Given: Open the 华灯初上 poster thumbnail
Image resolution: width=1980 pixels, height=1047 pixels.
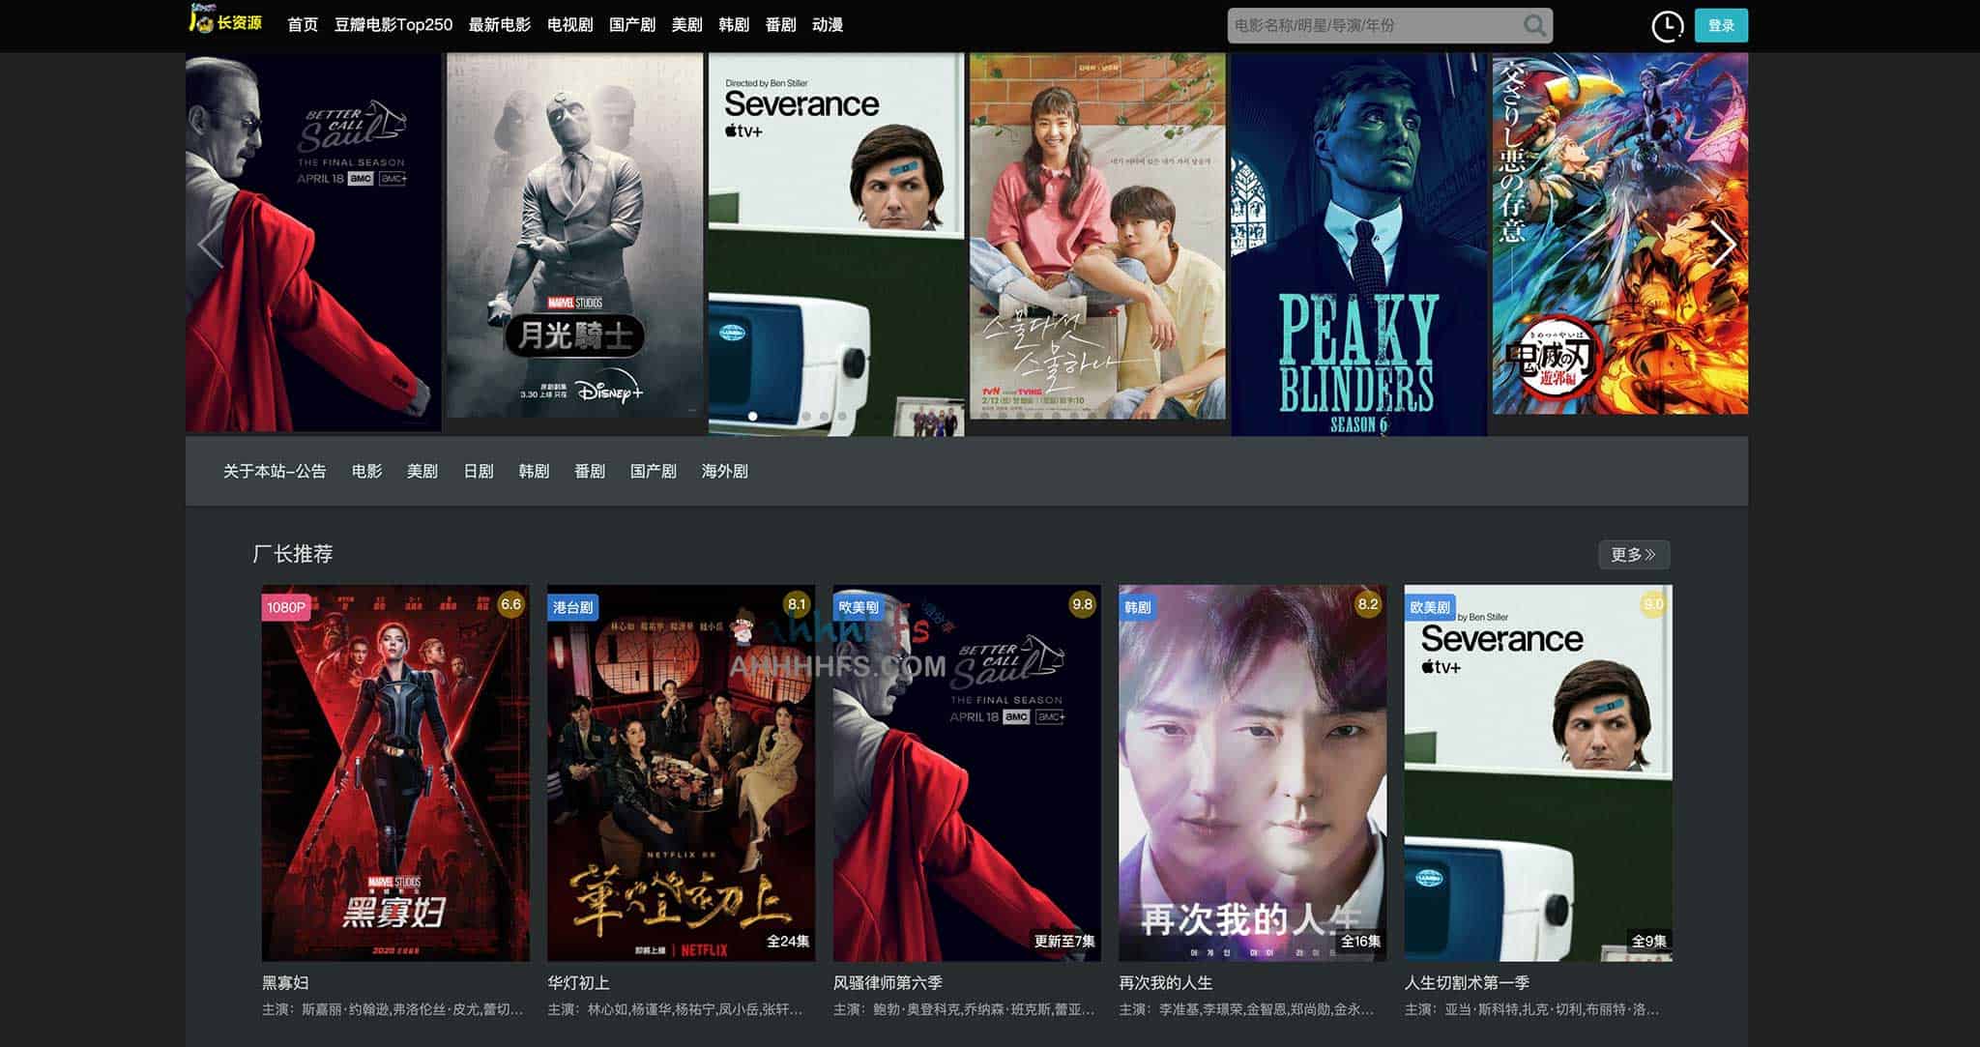Looking at the screenshot, I should [x=682, y=772].
